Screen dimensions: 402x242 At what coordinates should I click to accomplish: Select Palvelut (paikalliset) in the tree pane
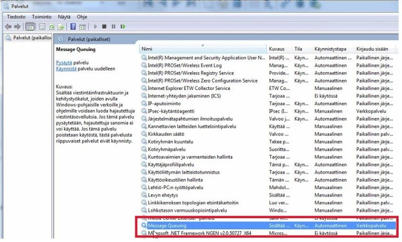[32, 38]
